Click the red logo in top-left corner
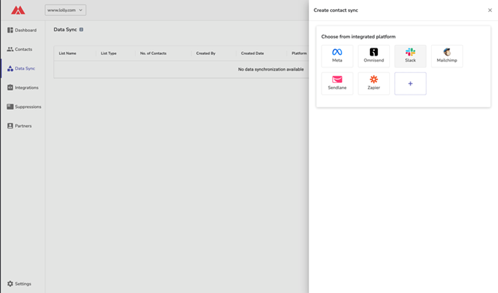This screenshot has height=293, width=498. click(x=18, y=10)
